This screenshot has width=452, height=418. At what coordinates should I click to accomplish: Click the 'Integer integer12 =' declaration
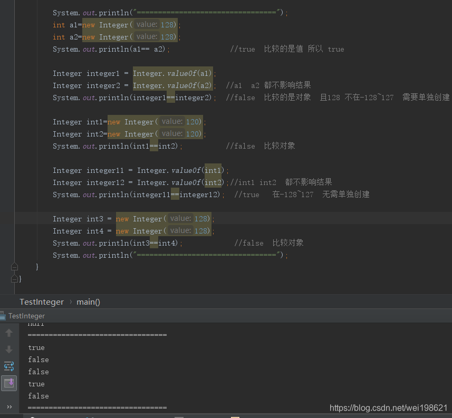coord(141,182)
